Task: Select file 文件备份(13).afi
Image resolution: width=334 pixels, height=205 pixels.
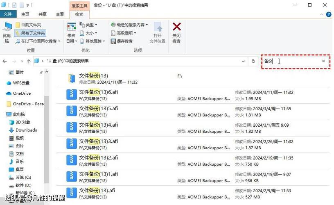Action: [x=193, y=194]
